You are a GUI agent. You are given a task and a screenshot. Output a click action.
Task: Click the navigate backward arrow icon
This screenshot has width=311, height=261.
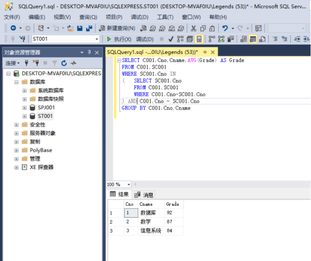coord(13,28)
